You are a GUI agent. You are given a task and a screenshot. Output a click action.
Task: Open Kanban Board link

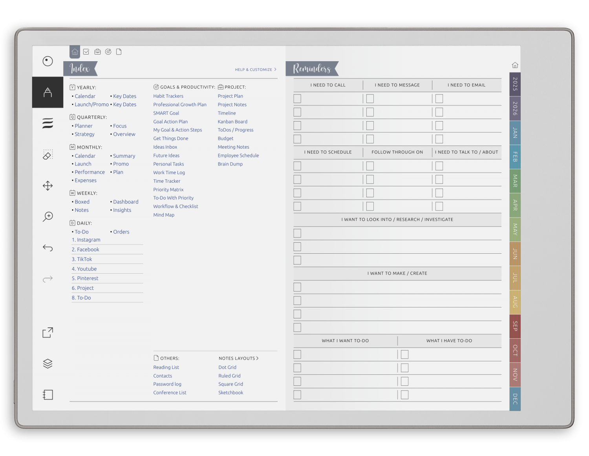pos(232,122)
